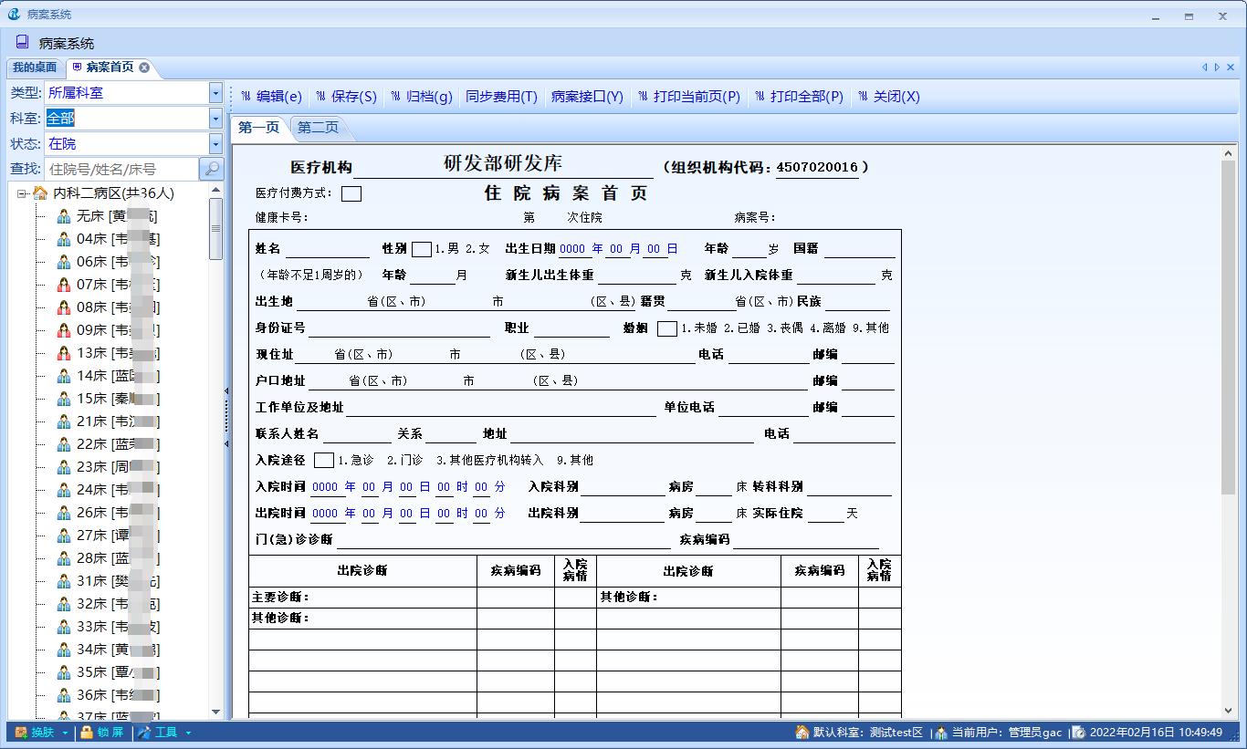Click the 工具 tools icon in status bar
This screenshot has height=749, width=1247.
coord(144,733)
